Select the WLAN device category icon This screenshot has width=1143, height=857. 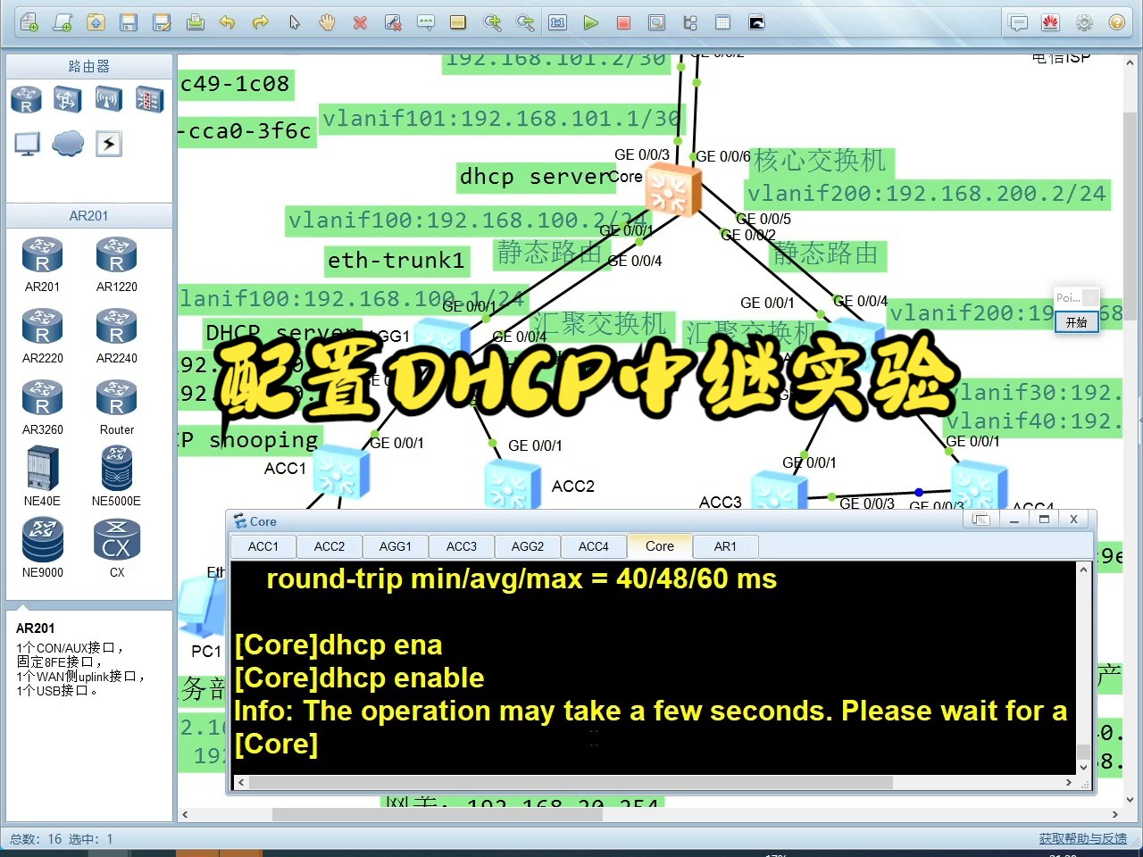109,99
